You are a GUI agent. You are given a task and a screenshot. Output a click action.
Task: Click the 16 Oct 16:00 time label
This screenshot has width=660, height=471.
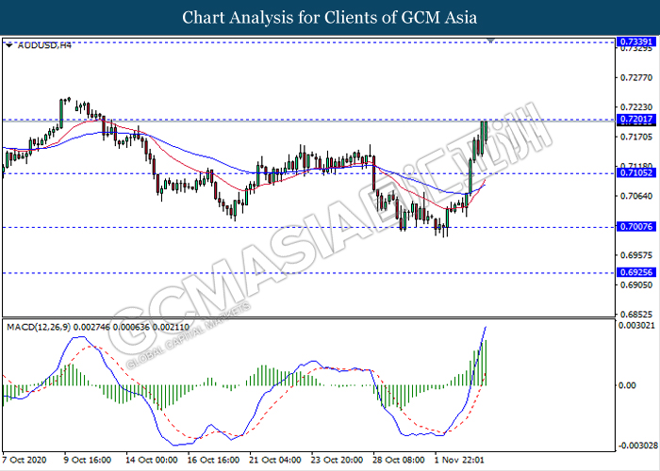tap(214, 460)
